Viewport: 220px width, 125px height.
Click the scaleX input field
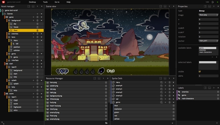point(208,28)
